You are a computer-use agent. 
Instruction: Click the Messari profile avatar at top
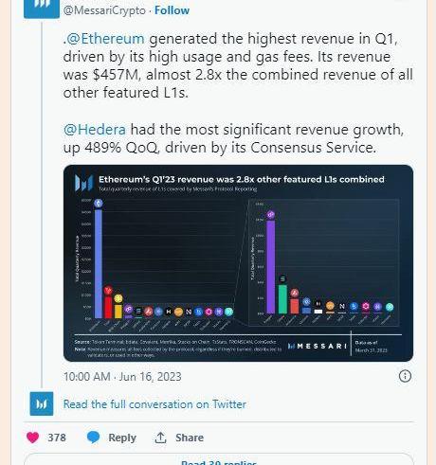click(x=42, y=8)
